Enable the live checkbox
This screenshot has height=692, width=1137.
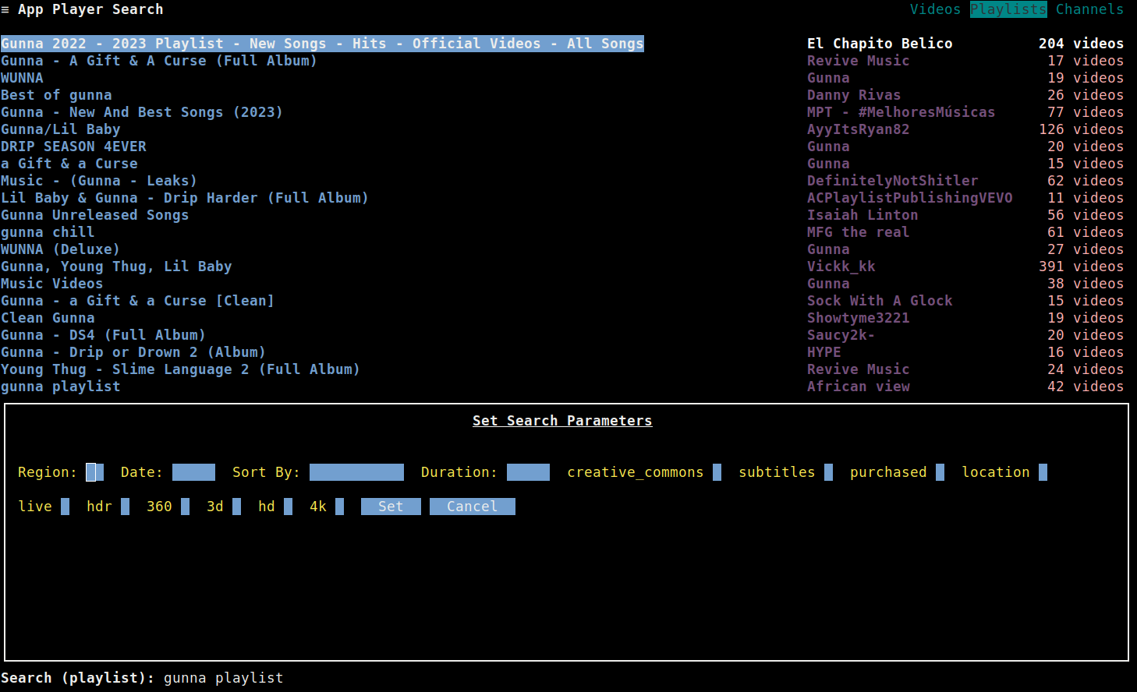click(65, 507)
